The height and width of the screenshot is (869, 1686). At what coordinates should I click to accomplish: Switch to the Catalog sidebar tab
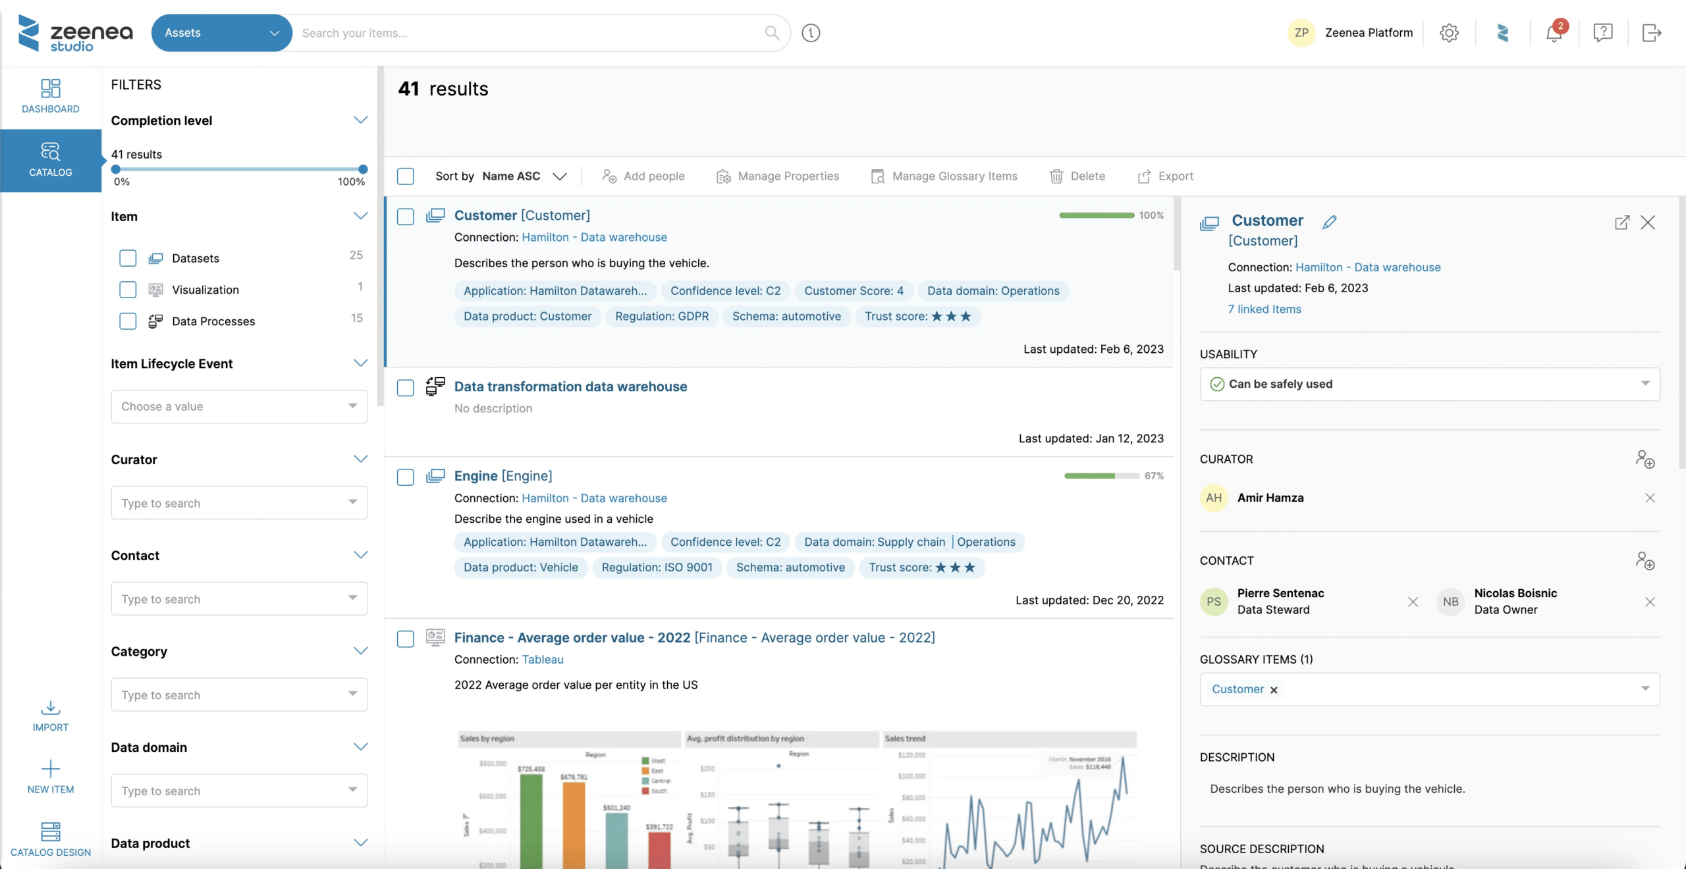tap(50, 160)
